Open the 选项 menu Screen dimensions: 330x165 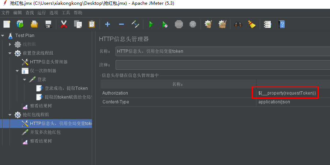point(54,13)
